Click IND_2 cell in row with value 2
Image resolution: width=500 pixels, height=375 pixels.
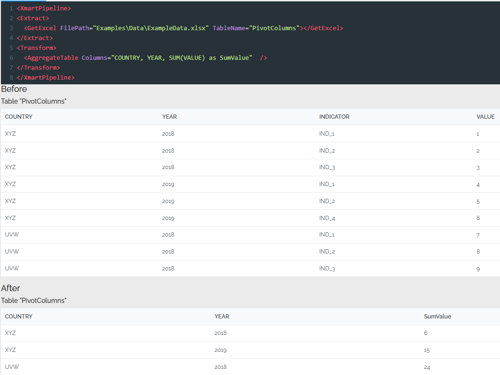tap(327, 150)
